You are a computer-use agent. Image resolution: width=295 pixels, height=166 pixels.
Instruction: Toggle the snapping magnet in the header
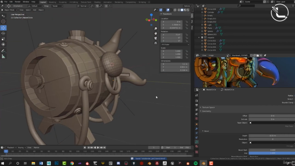tap(97, 6)
